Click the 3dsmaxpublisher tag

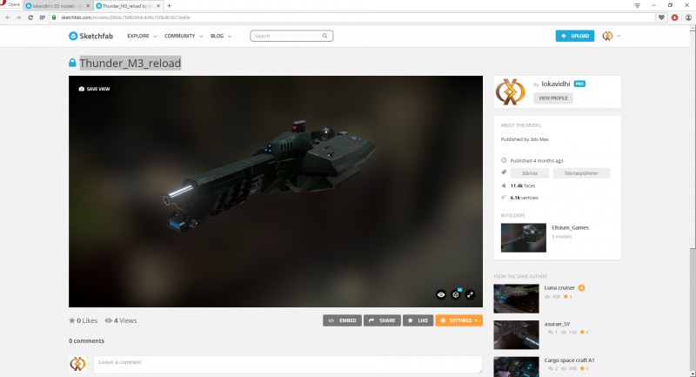pyautogui.click(x=581, y=173)
